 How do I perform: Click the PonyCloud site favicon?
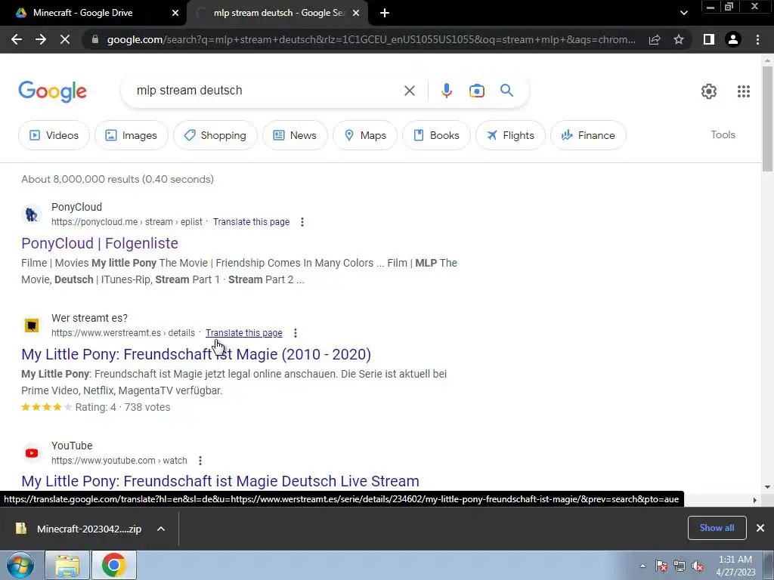pos(32,214)
